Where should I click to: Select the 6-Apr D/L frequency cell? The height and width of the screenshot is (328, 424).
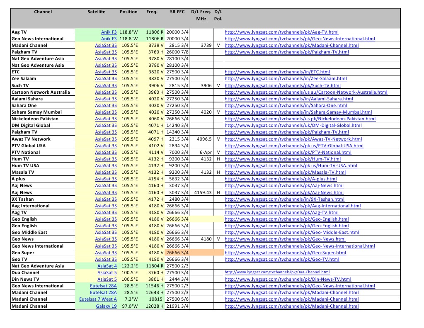click(201, 152)
